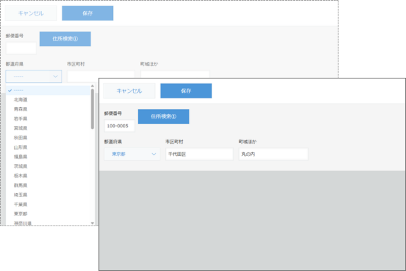Click the back panel's 住所検索① button
Screen dimensions: 406x271
click(65, 39)
